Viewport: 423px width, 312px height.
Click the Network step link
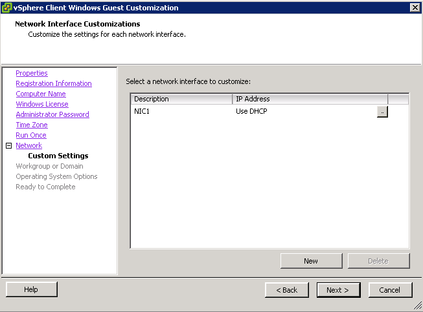[29, 145]
